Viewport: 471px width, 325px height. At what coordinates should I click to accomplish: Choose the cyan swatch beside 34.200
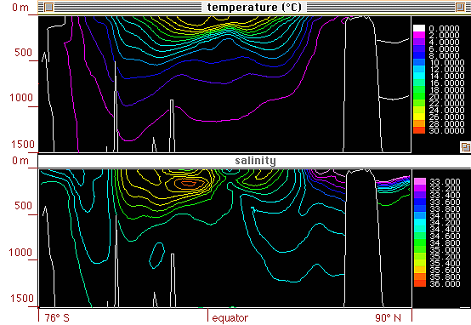(420, 222)
